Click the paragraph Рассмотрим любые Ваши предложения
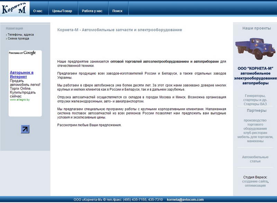Screen dimensions: 277x203 [x=89, y=125]
